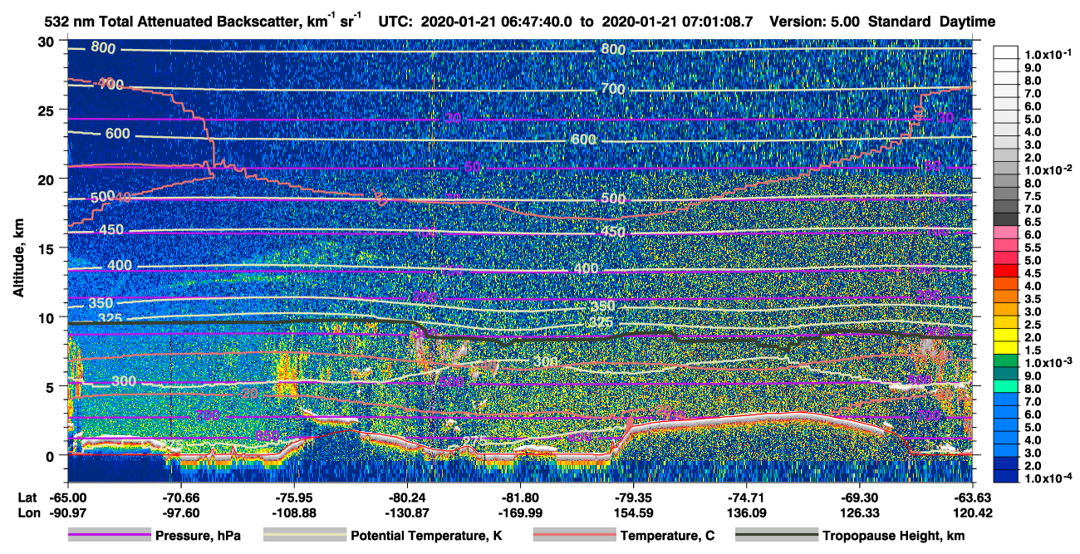Viewport: 1080px width, 554px height.
Task: Click the salmon Temperature legend line swatch
Action: point(573,536)
